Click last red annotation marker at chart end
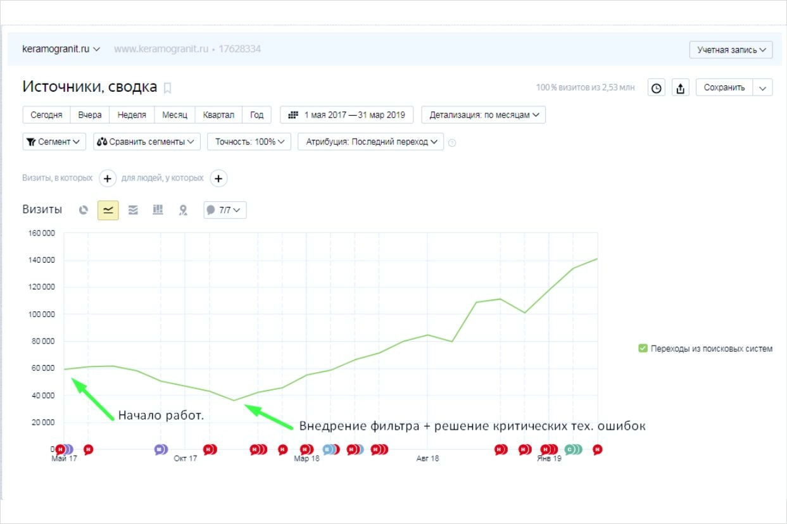Screen dimensions: 787x524 pyautogui.click(x=597, y=449)
